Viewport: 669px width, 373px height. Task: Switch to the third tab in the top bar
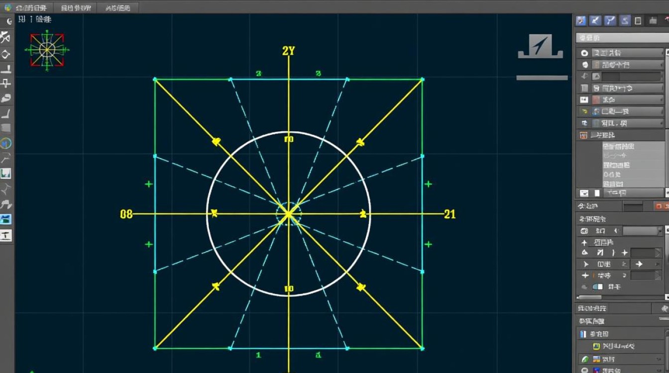click(118, 7)
